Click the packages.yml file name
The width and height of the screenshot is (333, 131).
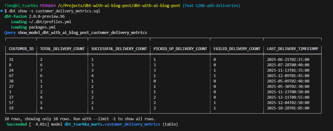42,27
